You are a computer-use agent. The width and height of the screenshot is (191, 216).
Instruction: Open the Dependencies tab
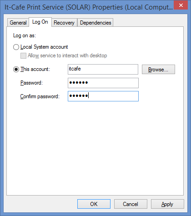tap(95, 23)
